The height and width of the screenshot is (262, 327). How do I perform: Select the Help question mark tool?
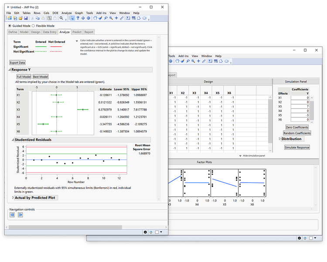point(78,18)
